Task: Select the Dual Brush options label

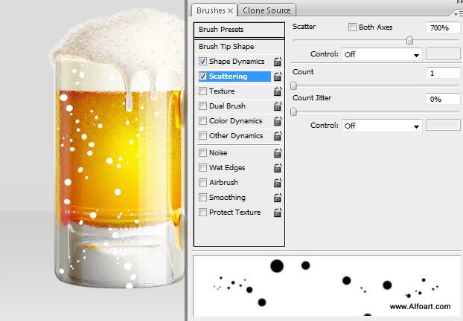Action: [227, 106]
